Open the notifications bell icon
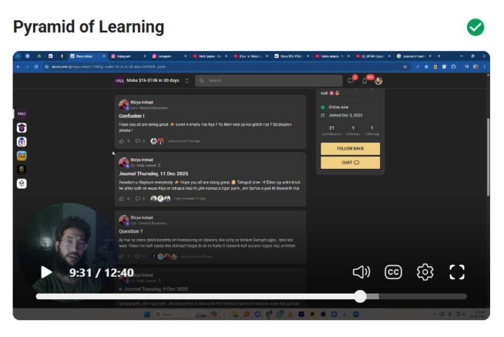 (365, 81)
